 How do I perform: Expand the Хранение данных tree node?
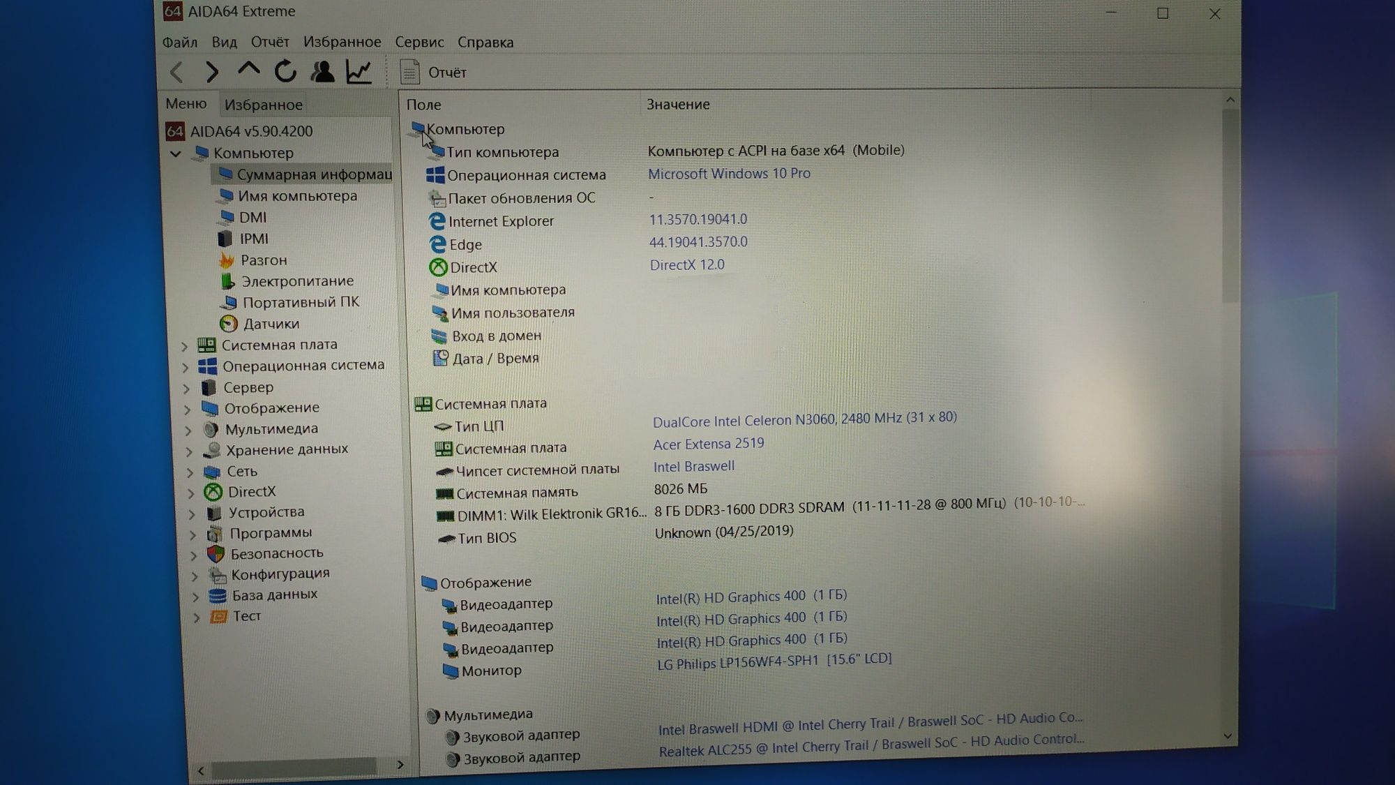[x=189, y=451]
